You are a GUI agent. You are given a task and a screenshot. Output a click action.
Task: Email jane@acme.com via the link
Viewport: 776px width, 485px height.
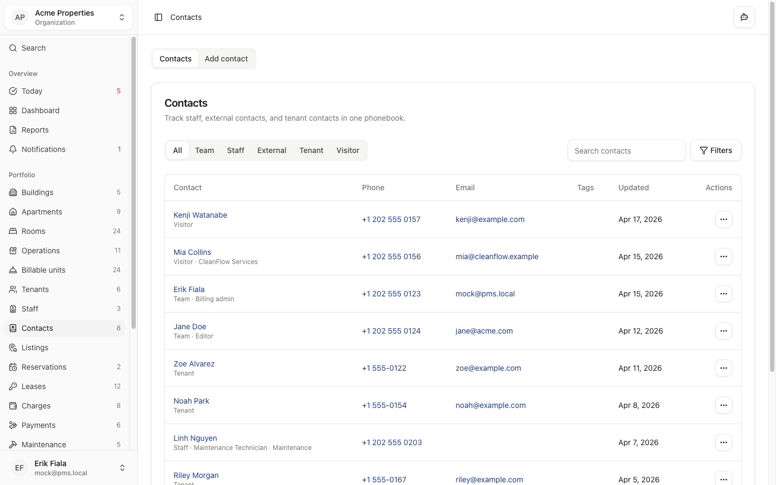pos(484,331)
